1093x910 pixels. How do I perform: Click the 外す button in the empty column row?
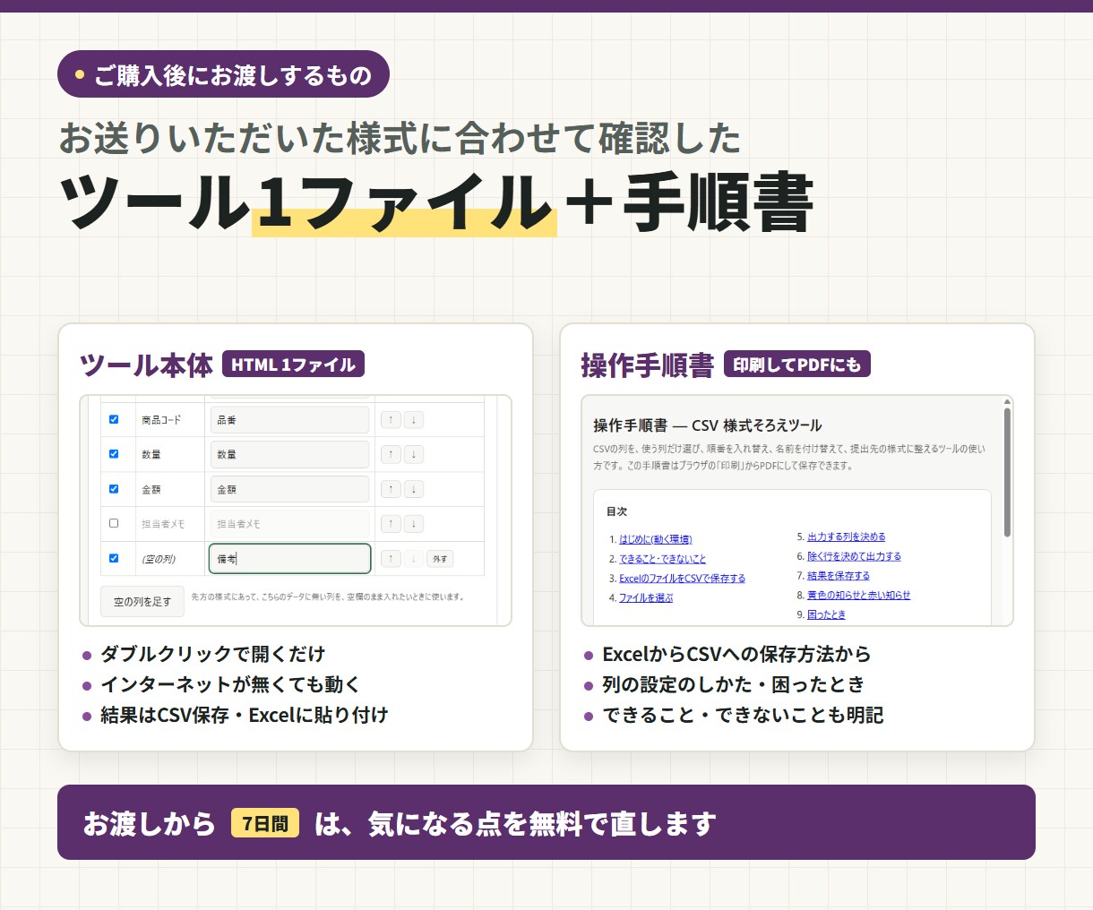[x=440, y=559]
